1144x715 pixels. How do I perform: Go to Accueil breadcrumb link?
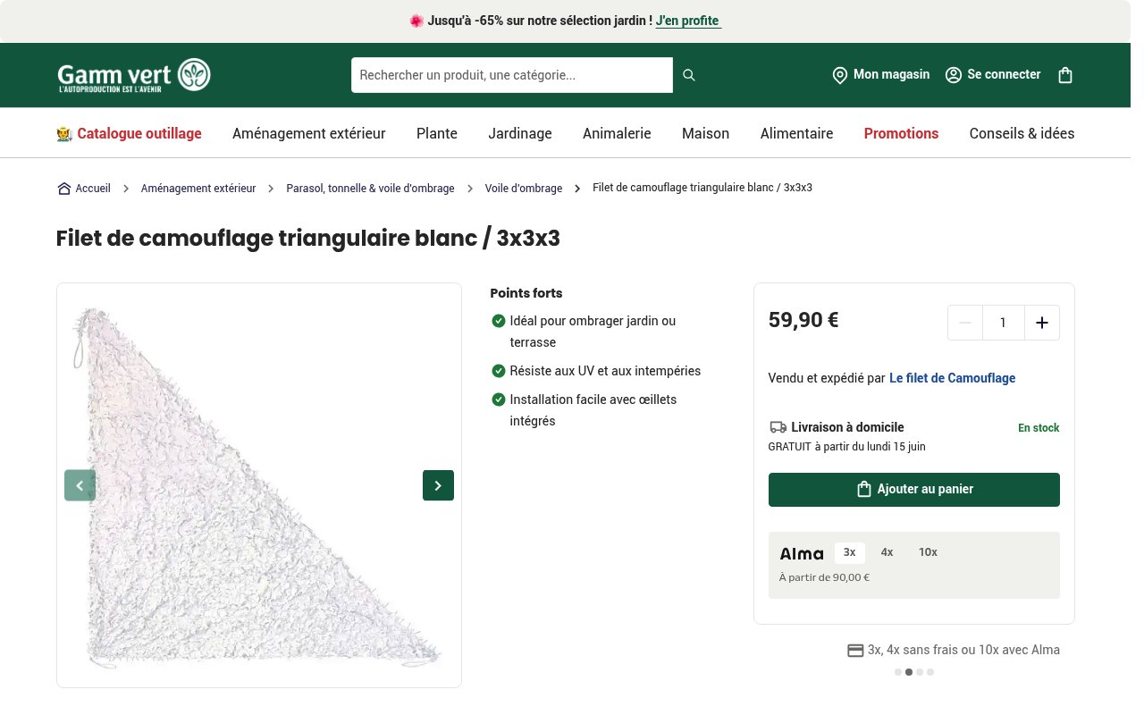[93, 189]
